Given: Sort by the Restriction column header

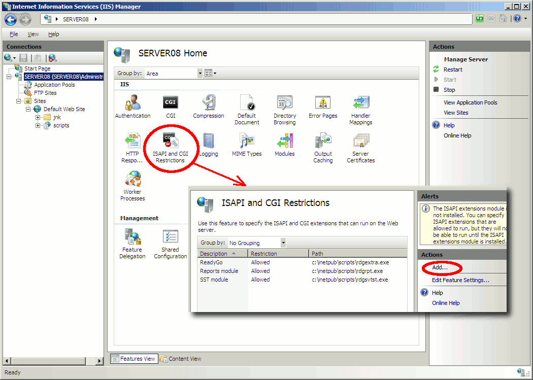Looking at the screenshot, I should (278, 253).
